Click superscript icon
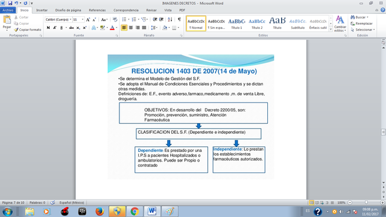The image size is (386, 217). click(x=84, y=28)
